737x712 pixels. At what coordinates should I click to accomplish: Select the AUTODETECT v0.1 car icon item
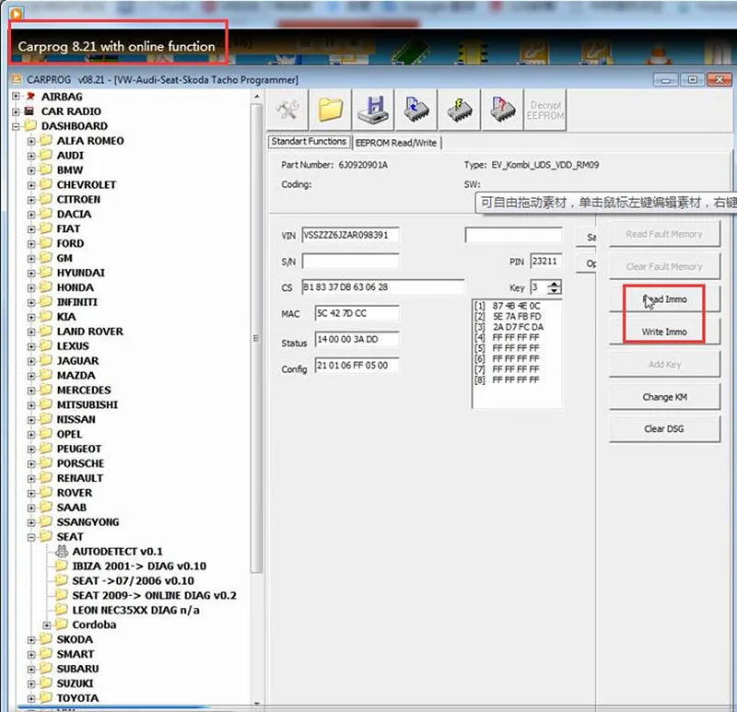(x=62, y=551)
